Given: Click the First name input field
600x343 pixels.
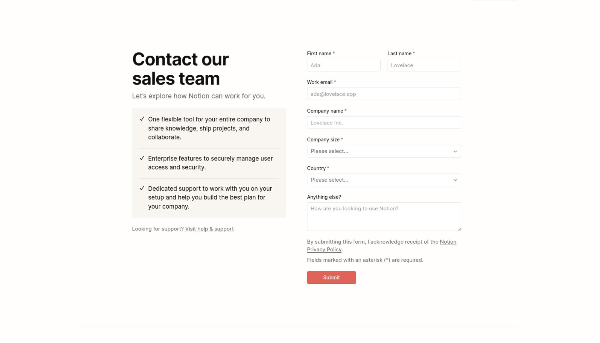Looking at the screenshot, I should coord(343,65).
